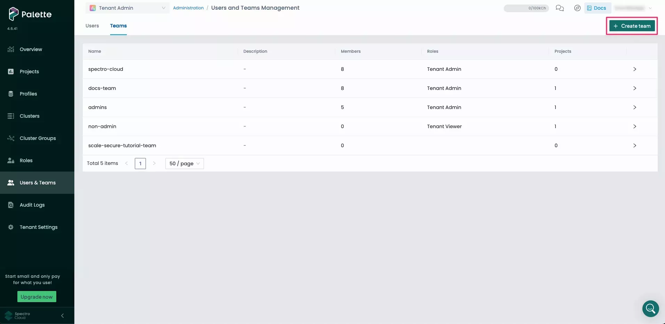Go to Clusters in the sidebar
Viewport: 665px width, 324px height.
(30, 116)
